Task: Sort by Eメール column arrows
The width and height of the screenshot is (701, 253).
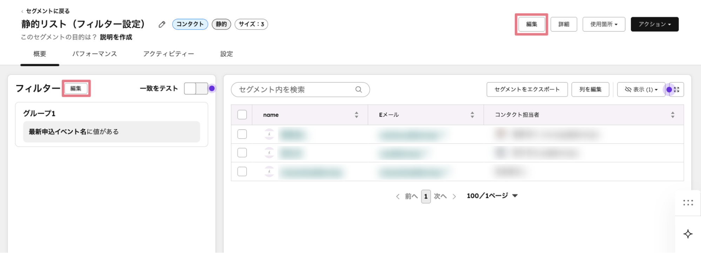Action: [472, 115]
